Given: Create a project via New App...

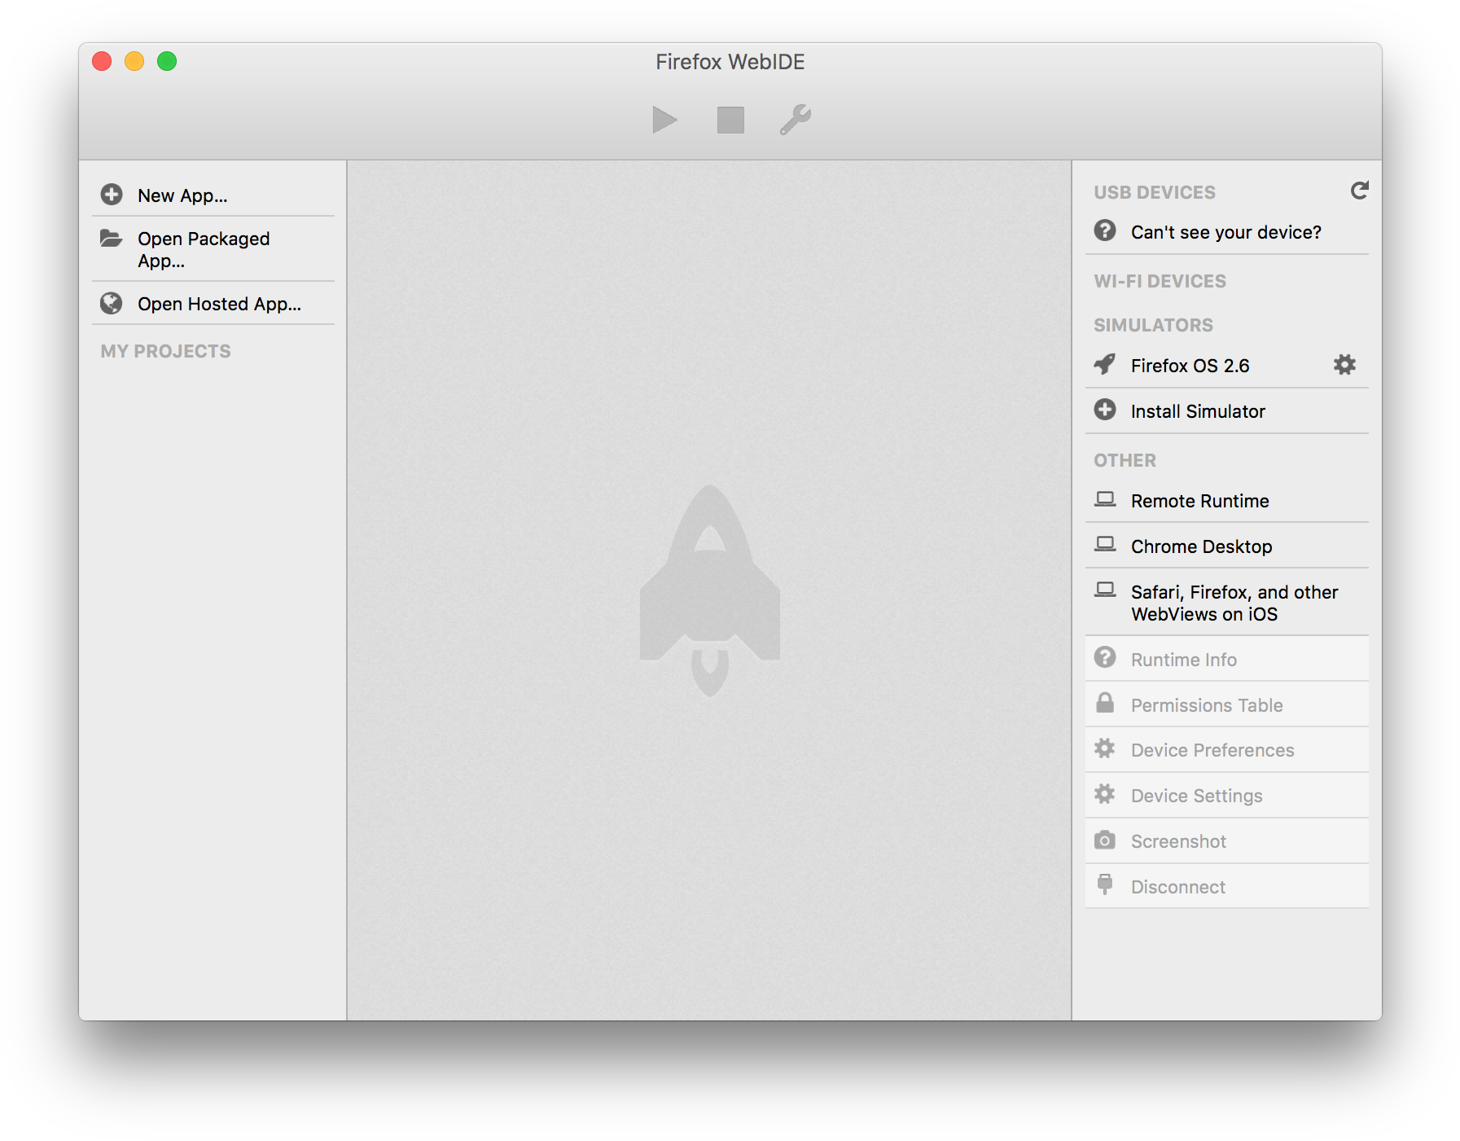Looking at the screenshot, I should click(213, 195).
